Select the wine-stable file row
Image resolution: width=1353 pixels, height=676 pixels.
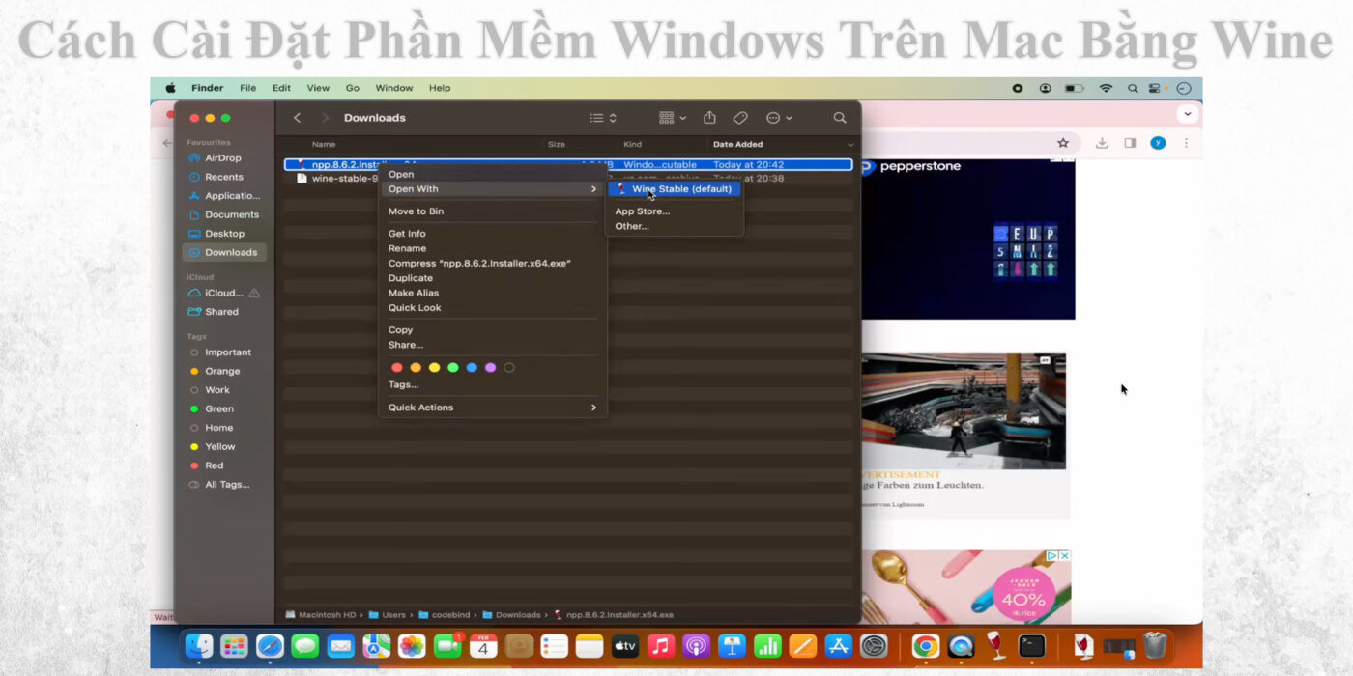(x=568, y=179)
